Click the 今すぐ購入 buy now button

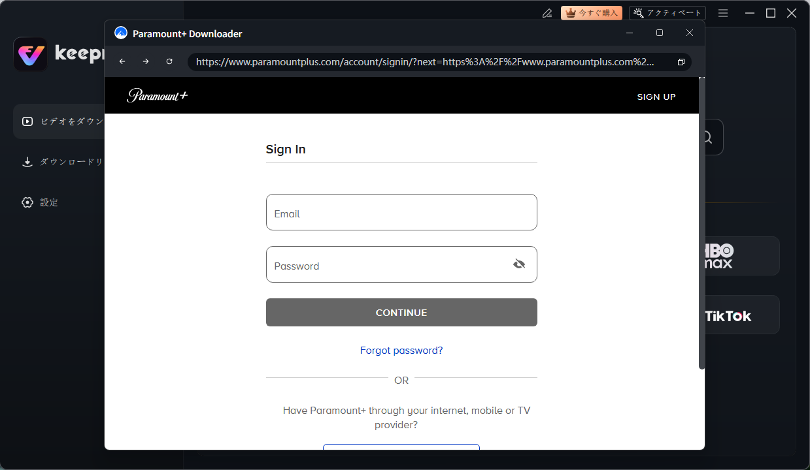pos(591,13)
